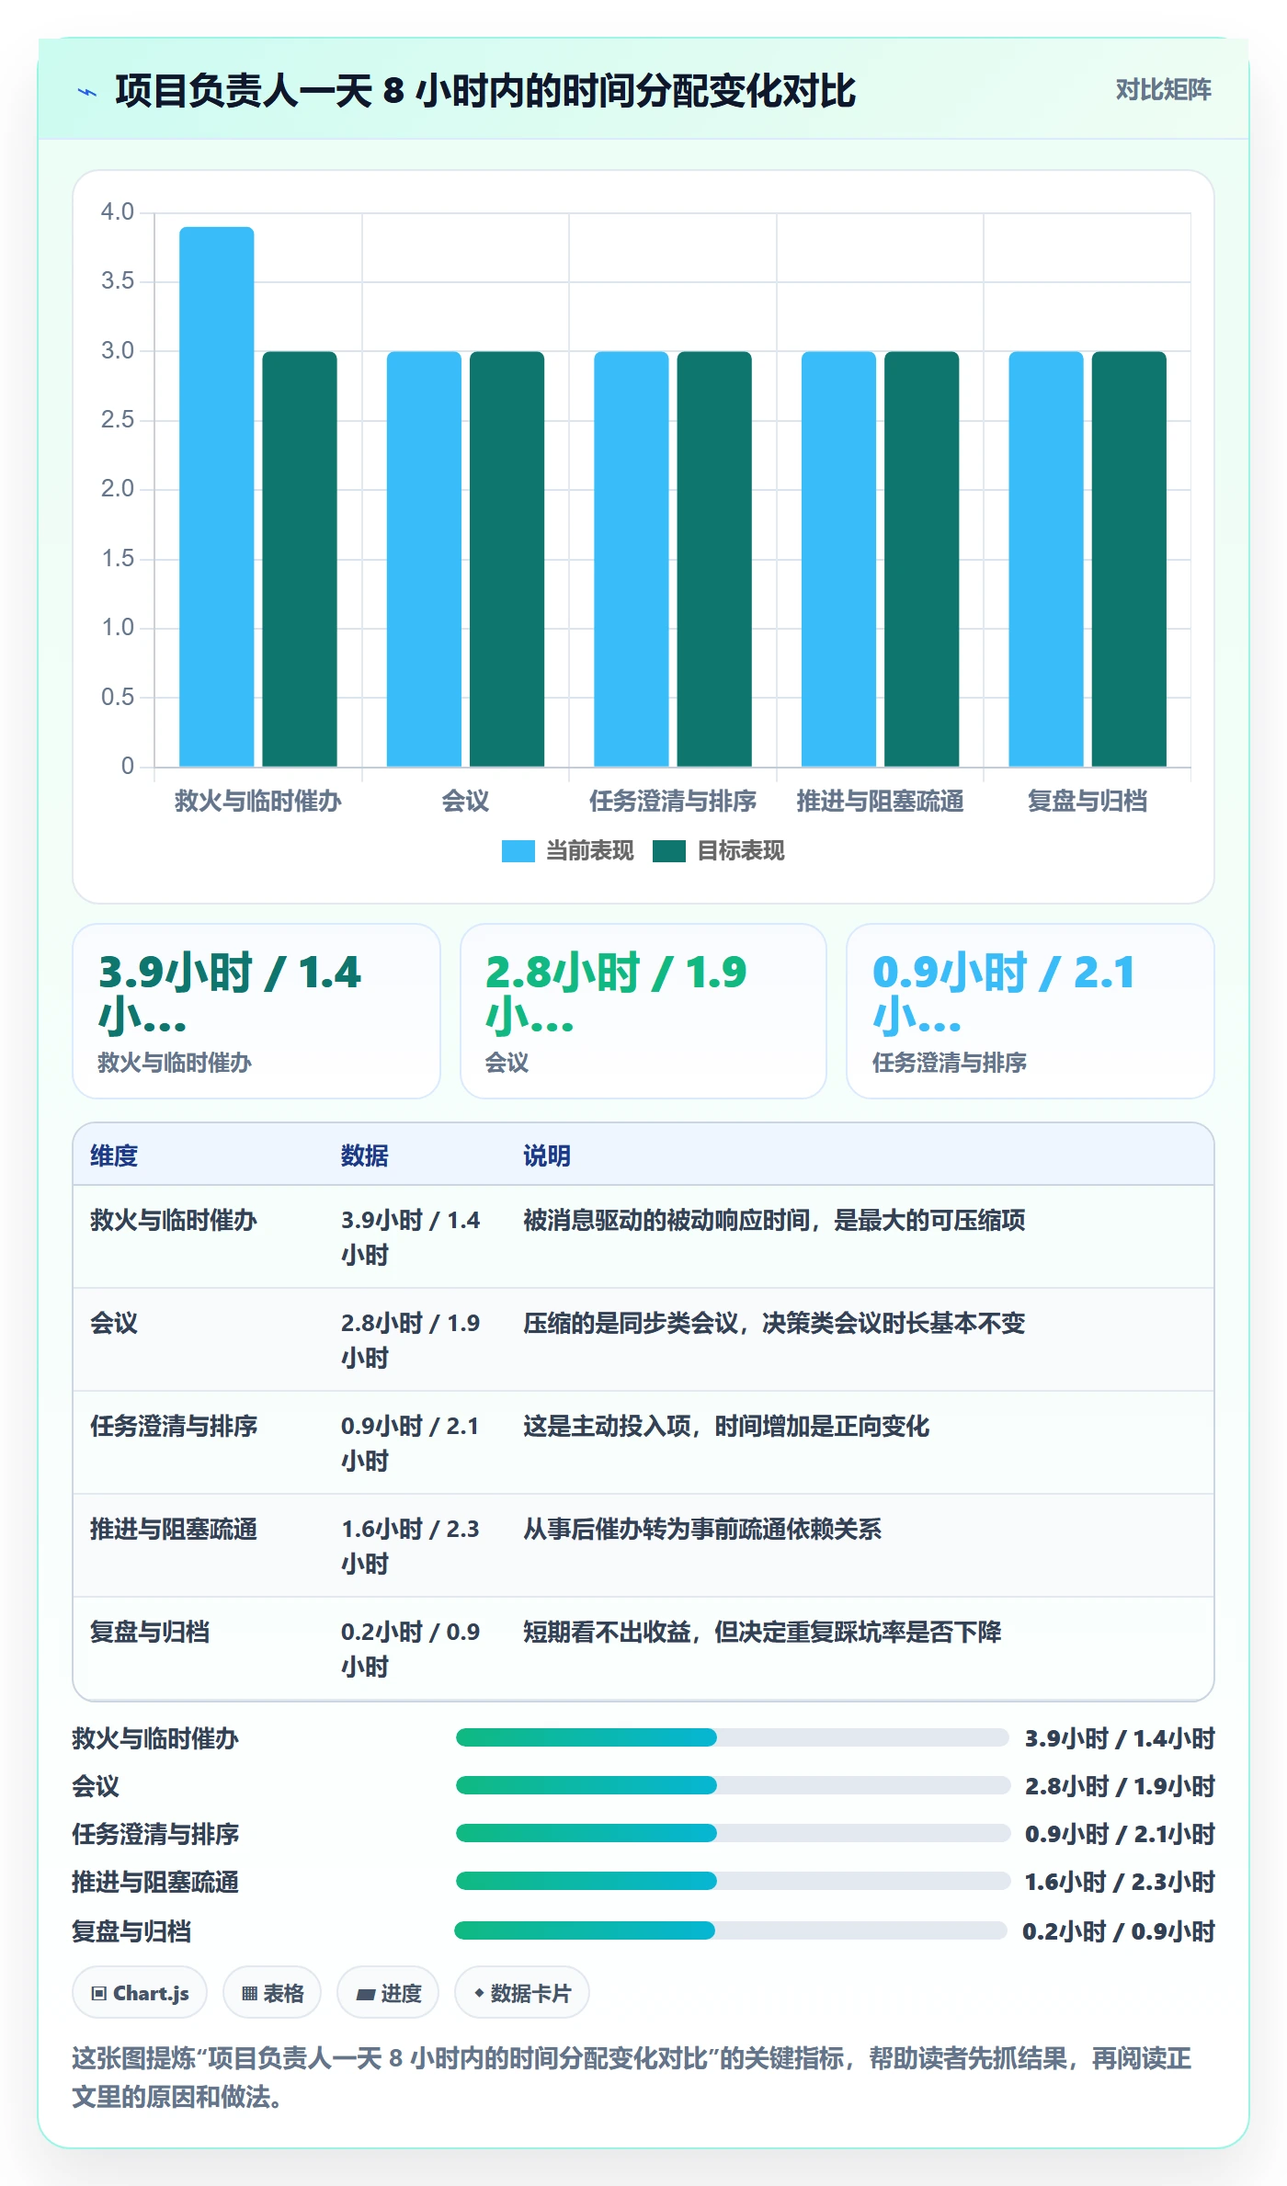Screen dimensions: 1287x2186
Task: Click progress value 2.8小时 / 1.9小时
Action: coord(1120,1786)
